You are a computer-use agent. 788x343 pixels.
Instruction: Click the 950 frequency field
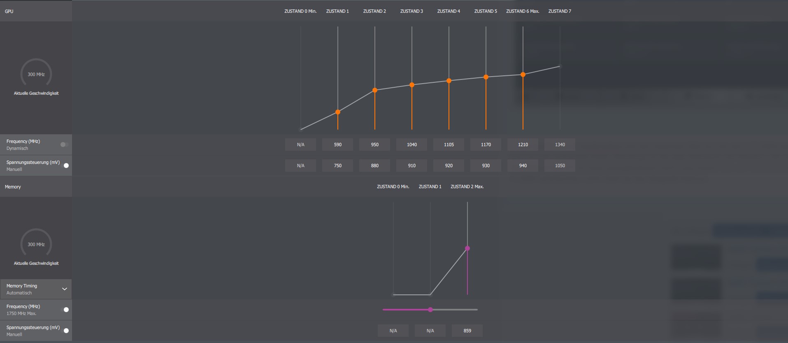click(375, 145)
